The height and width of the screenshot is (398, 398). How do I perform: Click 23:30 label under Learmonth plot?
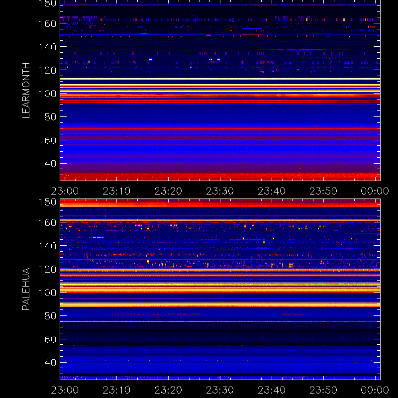point(220,191)
